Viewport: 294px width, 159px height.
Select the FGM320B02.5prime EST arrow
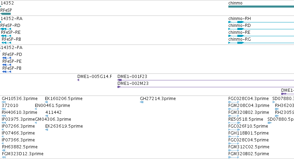[234, 157]
